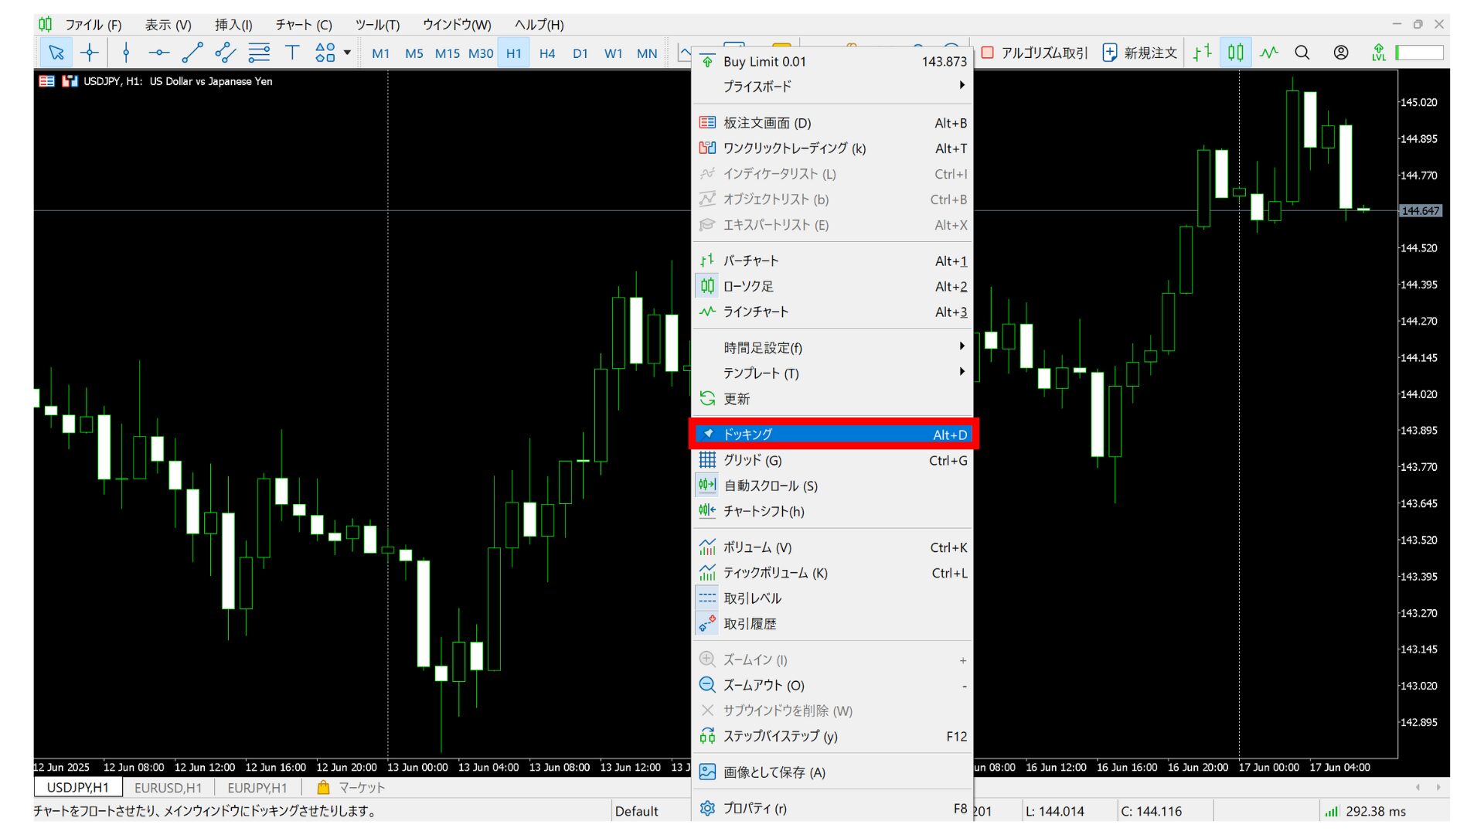Select the trendline drawing tool
This screenshot has height=835, width=1484.
coord(192,53)
